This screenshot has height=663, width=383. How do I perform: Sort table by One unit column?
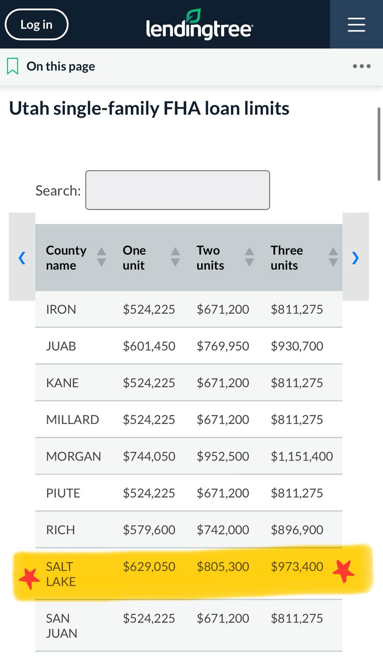(175, 257)
